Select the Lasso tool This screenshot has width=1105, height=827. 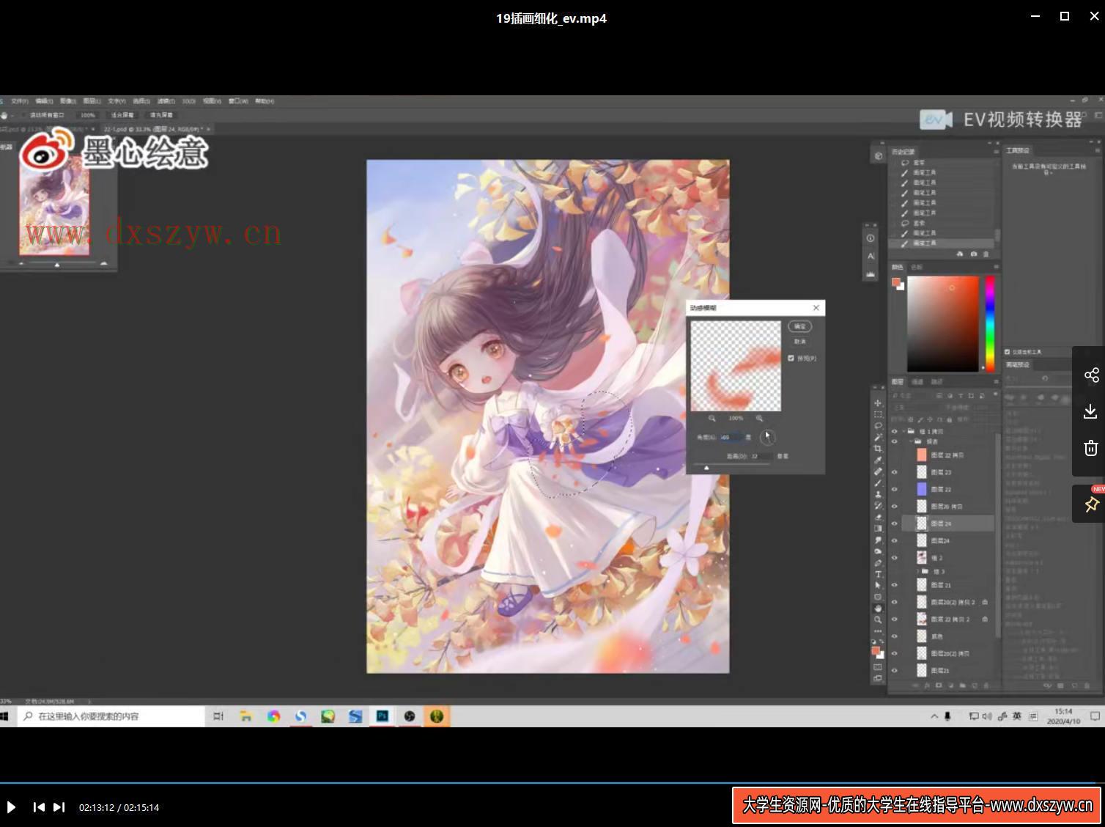pos(878,426)
